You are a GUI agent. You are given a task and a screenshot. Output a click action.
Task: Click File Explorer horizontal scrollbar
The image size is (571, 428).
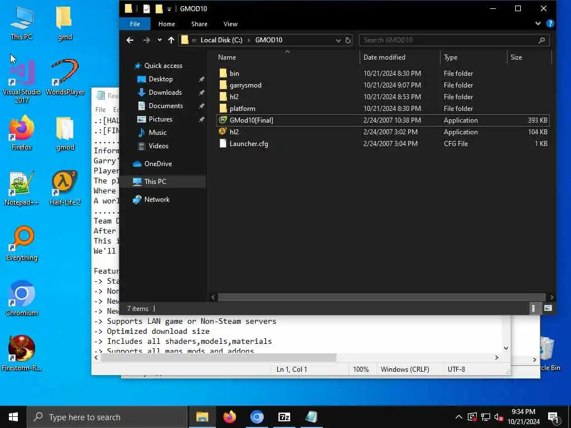pyautogui.click(x=381, y=297)
